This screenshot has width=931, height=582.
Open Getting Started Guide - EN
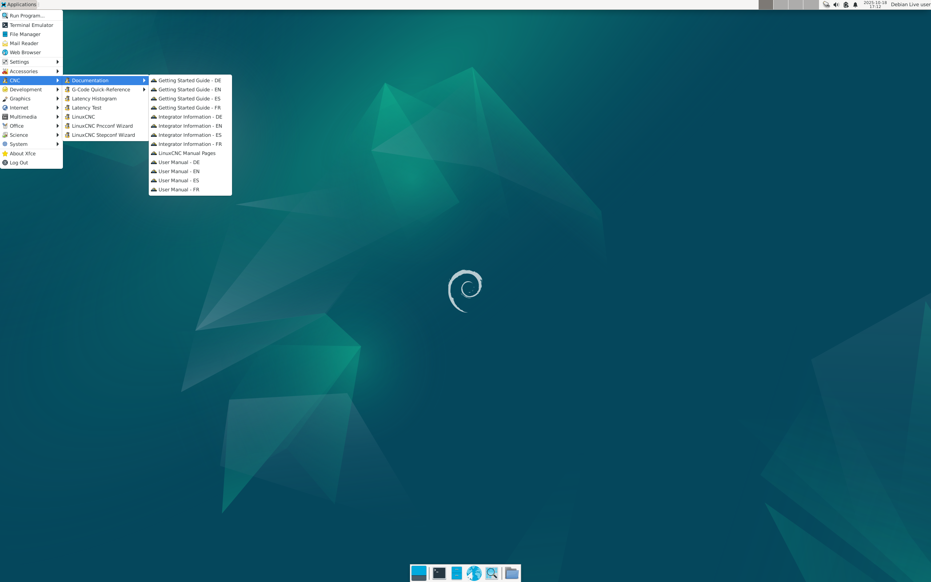(x=191, y=90)
